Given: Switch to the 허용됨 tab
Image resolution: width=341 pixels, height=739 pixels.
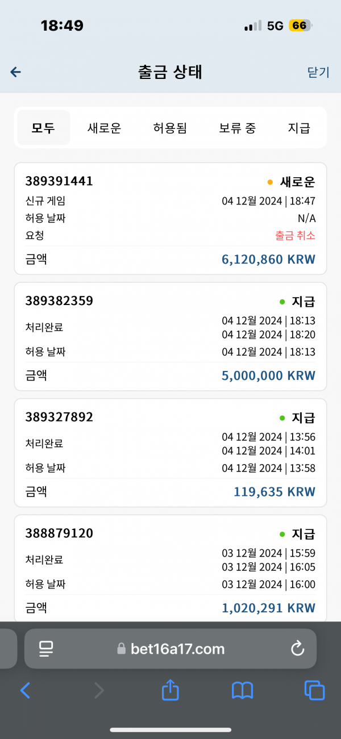Looking at the screenshot, I should 170,128.
